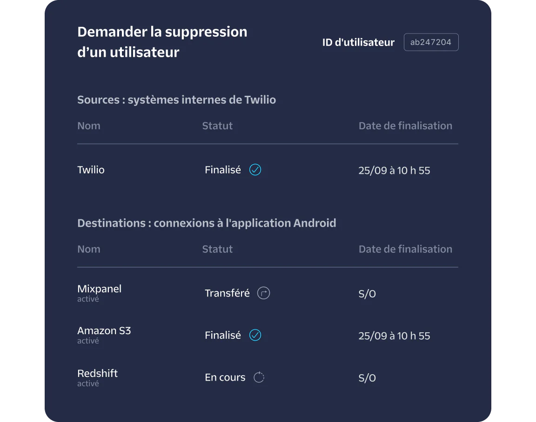The width and height of the screenshot is (536, 422).
Task: Click the Mixpanel destination name
Action: (x=99, y=289)
